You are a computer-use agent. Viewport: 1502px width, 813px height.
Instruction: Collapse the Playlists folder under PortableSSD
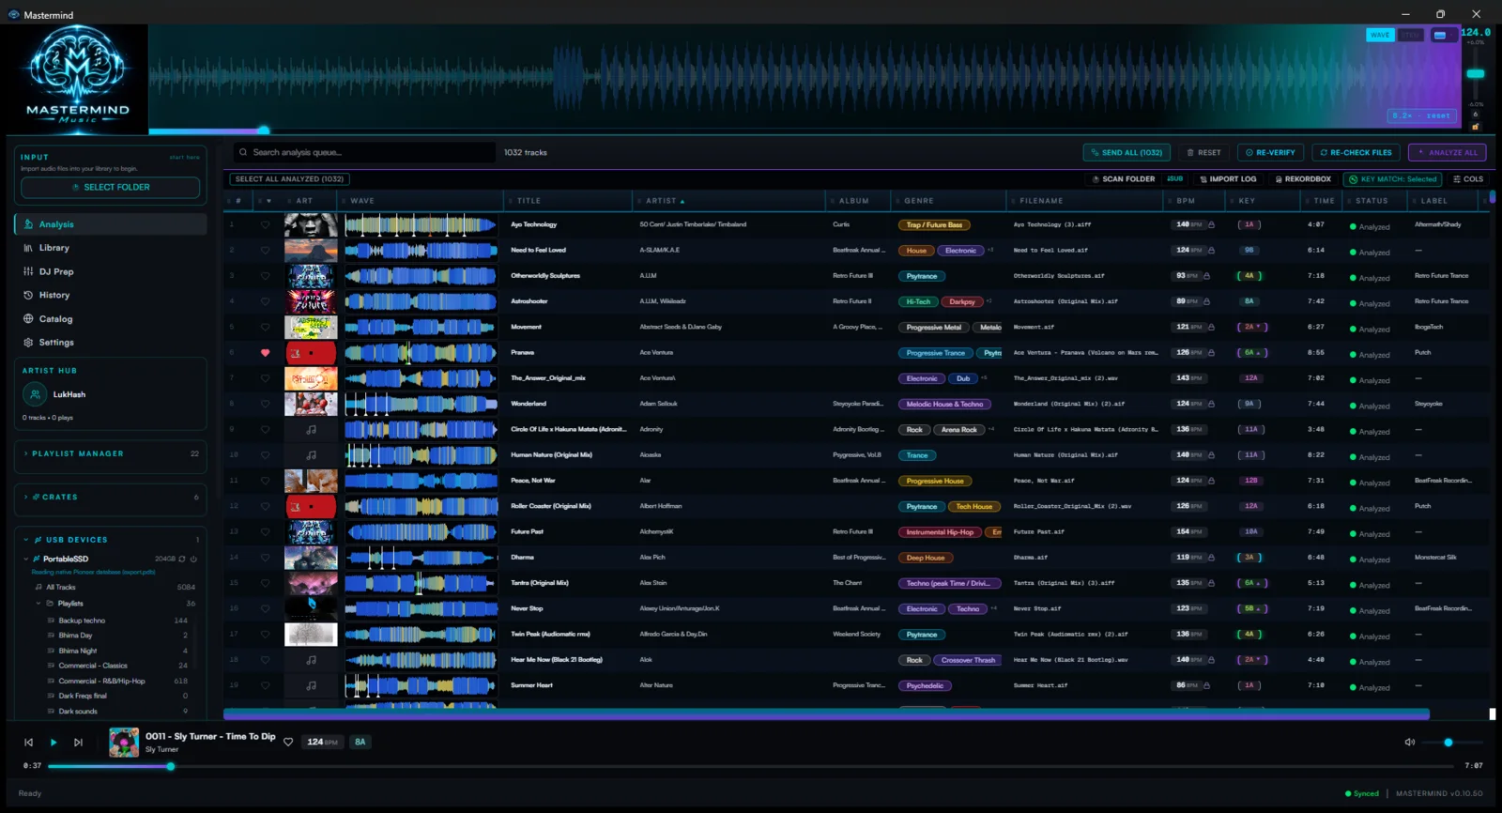(38, 604)
